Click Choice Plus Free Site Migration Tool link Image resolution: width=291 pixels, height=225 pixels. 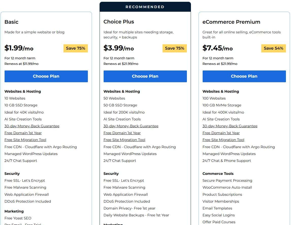tap(124, 140)
